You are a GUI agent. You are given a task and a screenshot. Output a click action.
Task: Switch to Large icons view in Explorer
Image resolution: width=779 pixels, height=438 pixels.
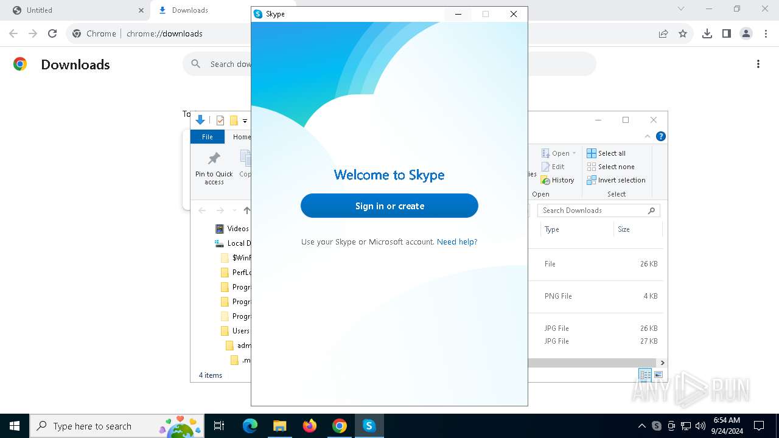pyautogui.click(x=658, y=375)
